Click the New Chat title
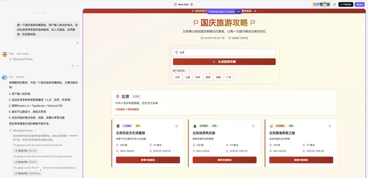Image resolution: width=368 pixels, height=178 pixels. tap(184, 4)
